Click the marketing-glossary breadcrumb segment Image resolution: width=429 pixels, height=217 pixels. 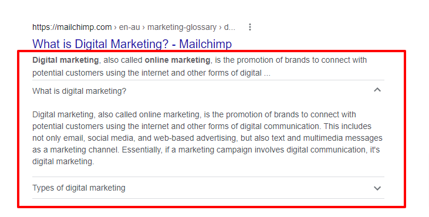point(182,28)
